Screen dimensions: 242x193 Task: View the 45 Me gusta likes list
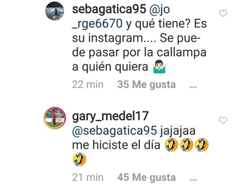[146, 177]
